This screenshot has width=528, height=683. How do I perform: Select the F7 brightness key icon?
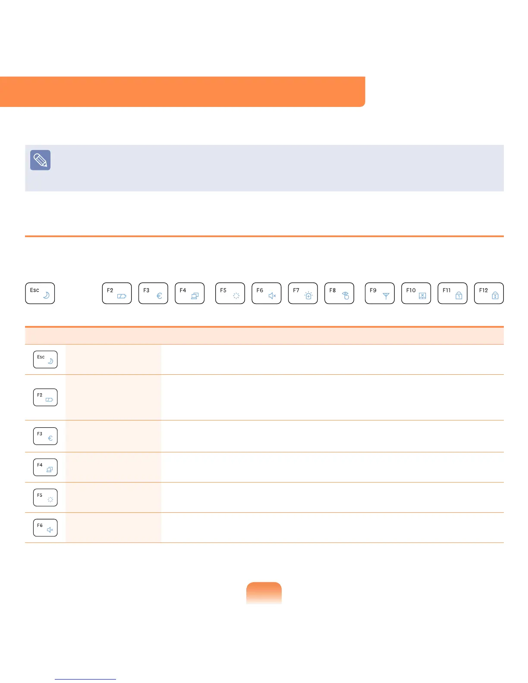click(x=303, y=293)
